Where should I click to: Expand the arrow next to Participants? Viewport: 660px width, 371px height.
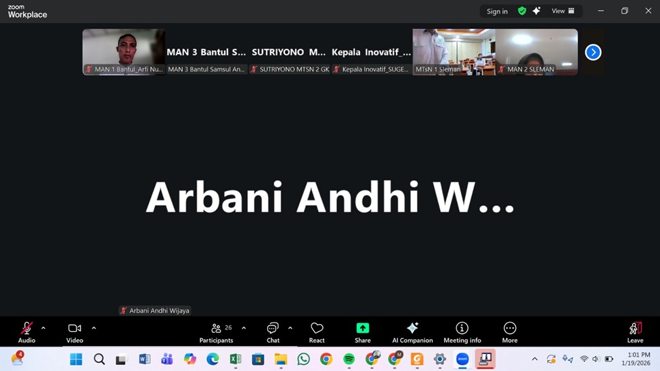(244, 328)
